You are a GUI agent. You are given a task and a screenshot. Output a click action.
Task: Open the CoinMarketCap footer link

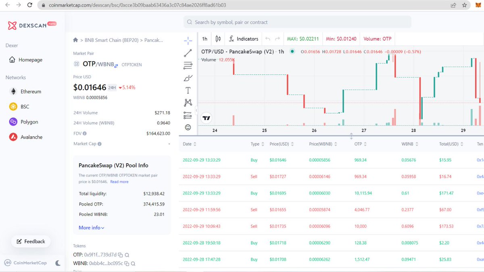26,263
